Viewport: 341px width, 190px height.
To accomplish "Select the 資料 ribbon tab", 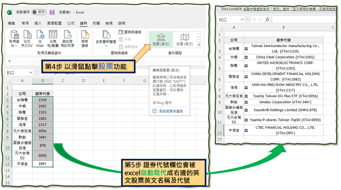I will [x=84, y=23].
